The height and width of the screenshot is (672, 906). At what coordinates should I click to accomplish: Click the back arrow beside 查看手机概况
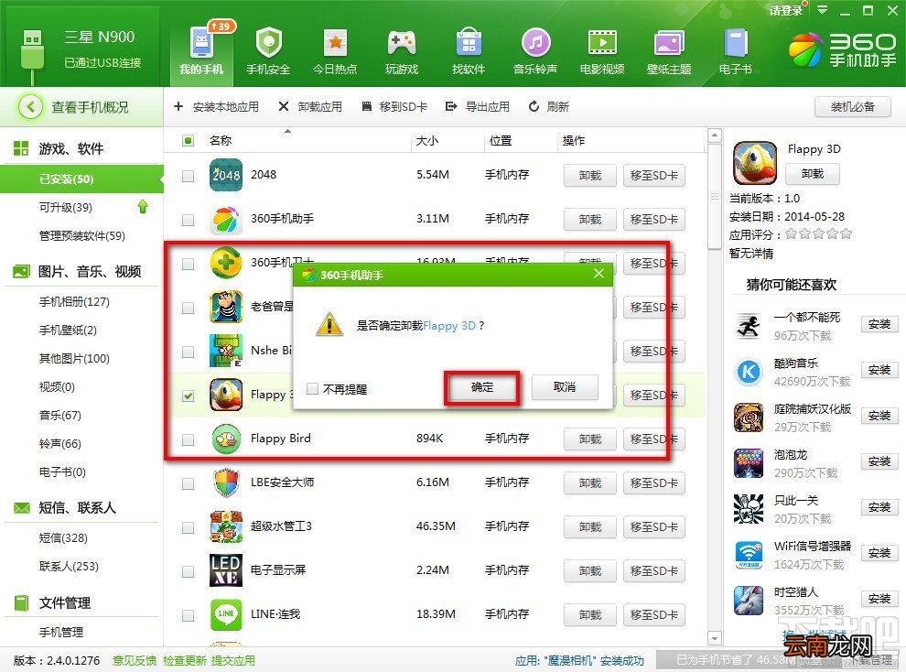pos(30,107)
